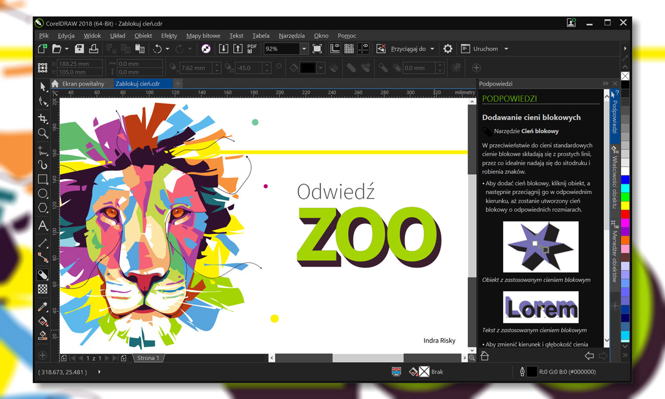
Task: Open the Narzędzia menu
Action: click(x=292, y=36)
